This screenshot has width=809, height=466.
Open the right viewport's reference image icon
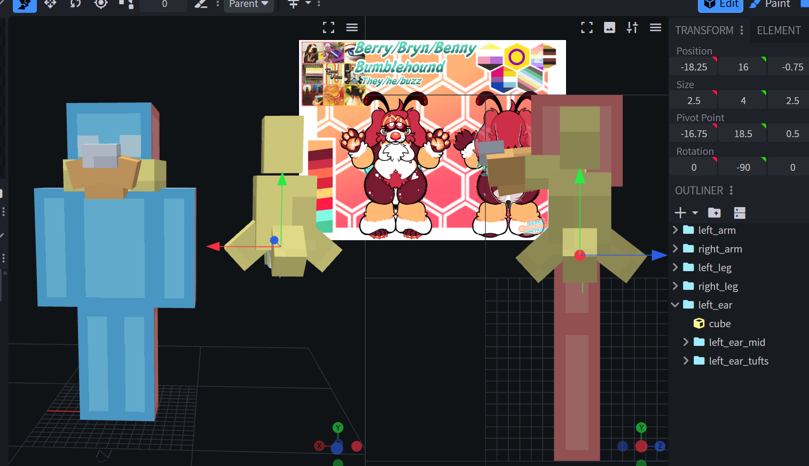click(x=609, y=28)
